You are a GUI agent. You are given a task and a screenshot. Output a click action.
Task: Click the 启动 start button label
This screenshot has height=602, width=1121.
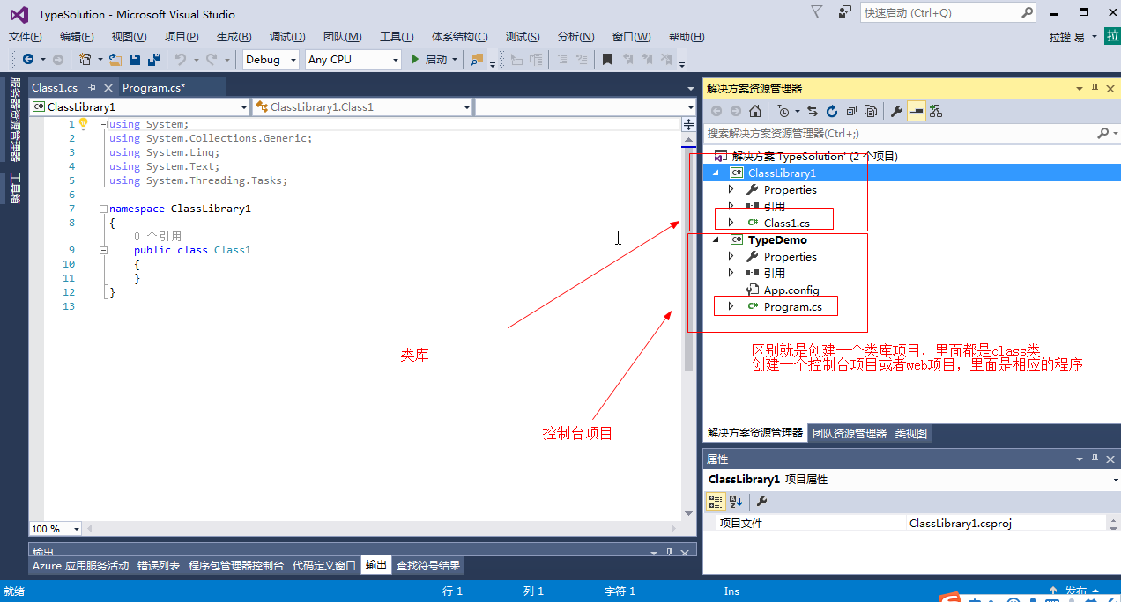436,59
